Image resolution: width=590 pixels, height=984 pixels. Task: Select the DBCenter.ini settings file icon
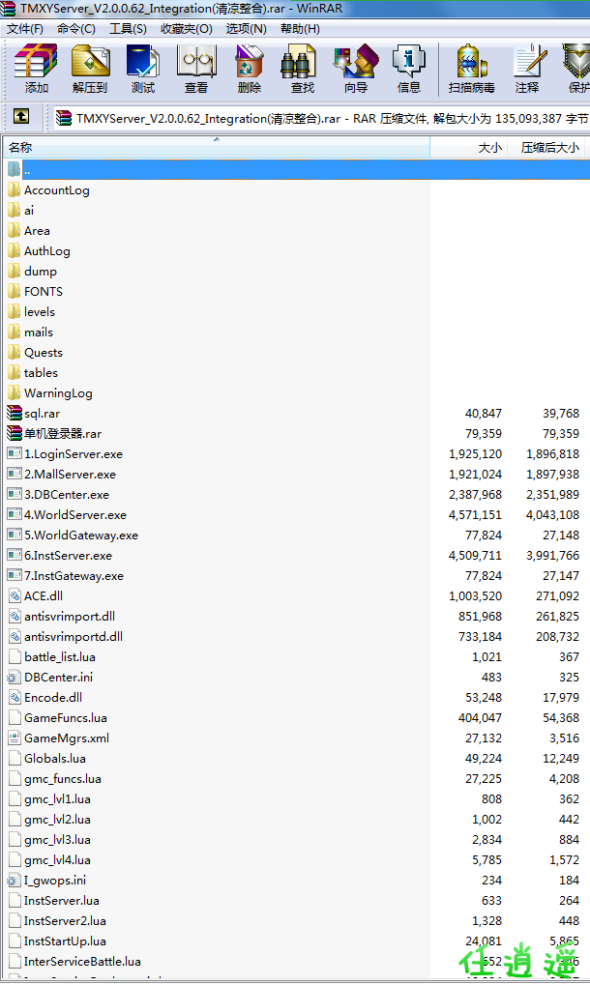pyautogui.click(x=14, y=677)
